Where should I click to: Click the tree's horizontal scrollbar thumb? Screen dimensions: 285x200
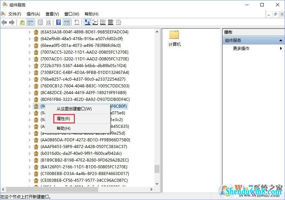pos(52,190)
